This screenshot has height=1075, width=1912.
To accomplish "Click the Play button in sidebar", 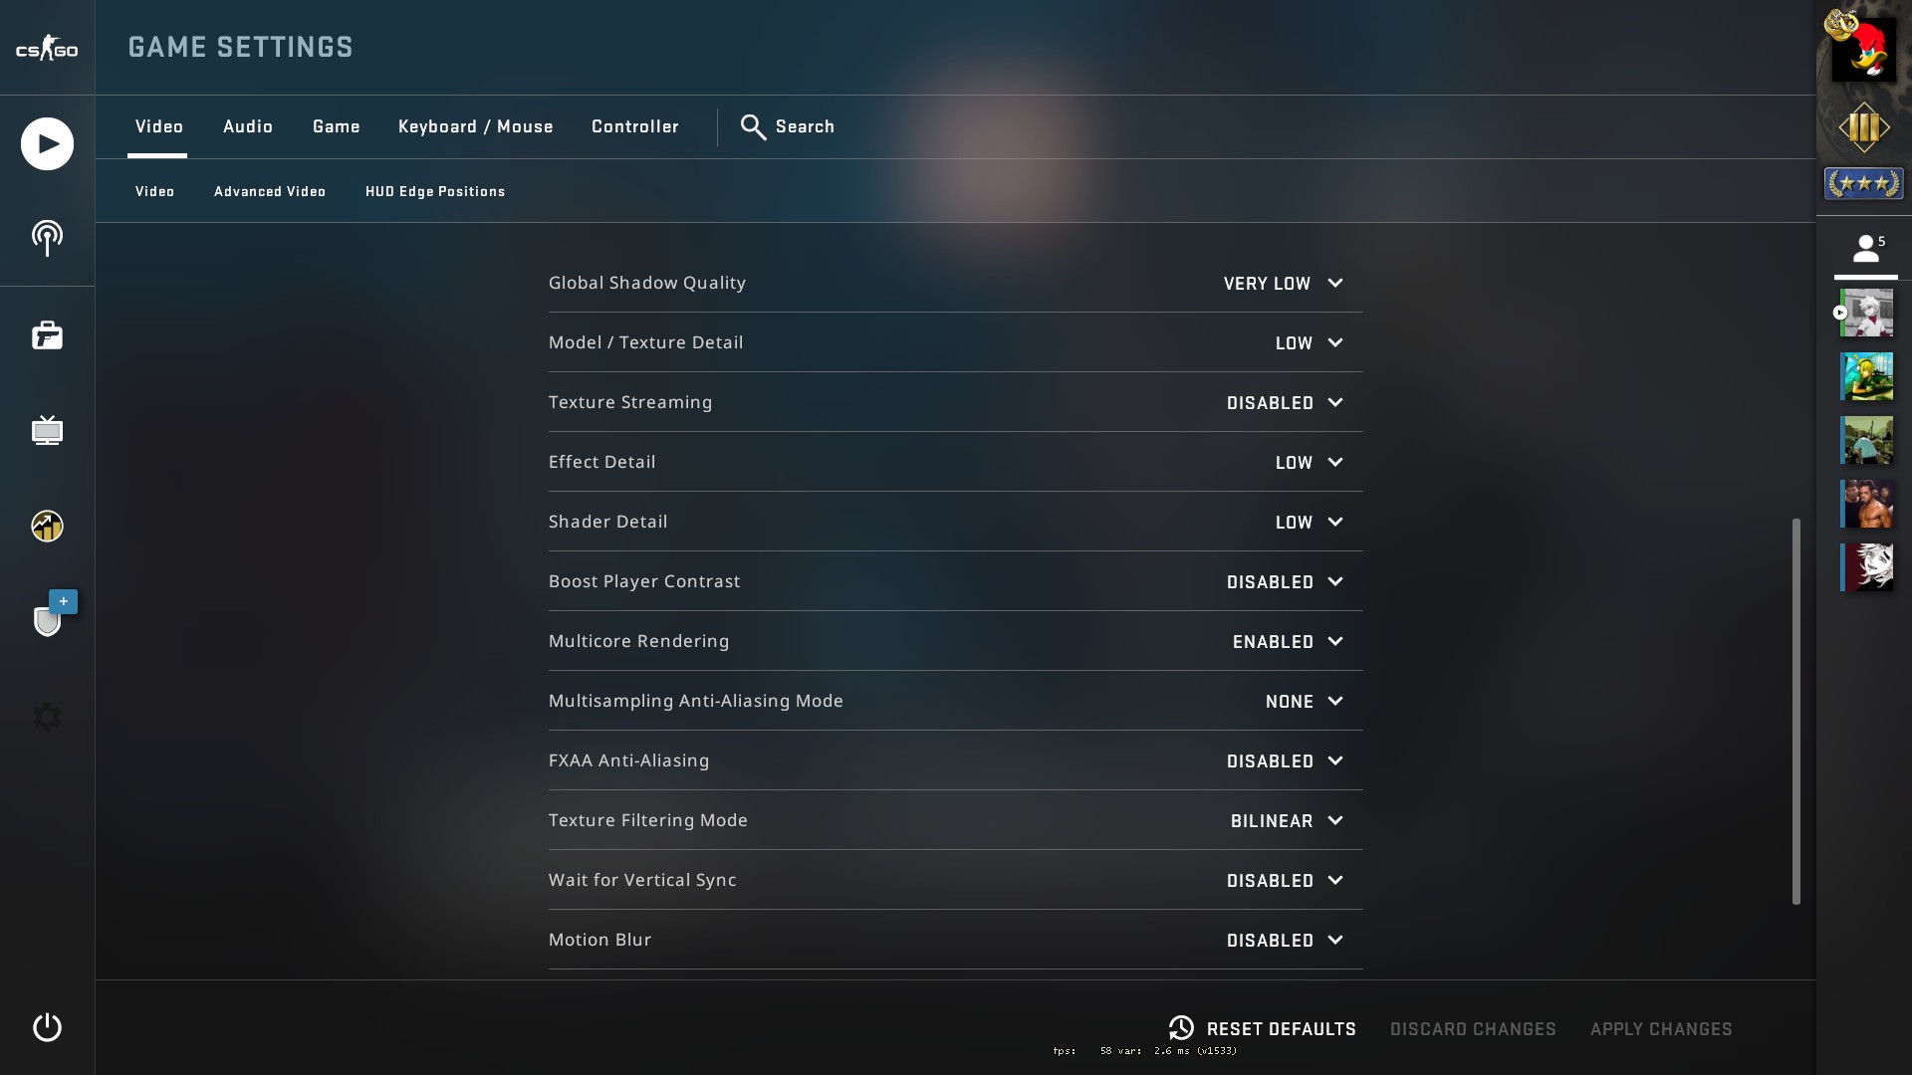I will pos(47,144).
